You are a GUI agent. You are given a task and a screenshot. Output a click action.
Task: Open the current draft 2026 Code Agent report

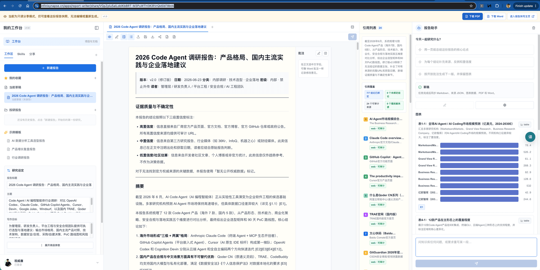click(50, 97)
